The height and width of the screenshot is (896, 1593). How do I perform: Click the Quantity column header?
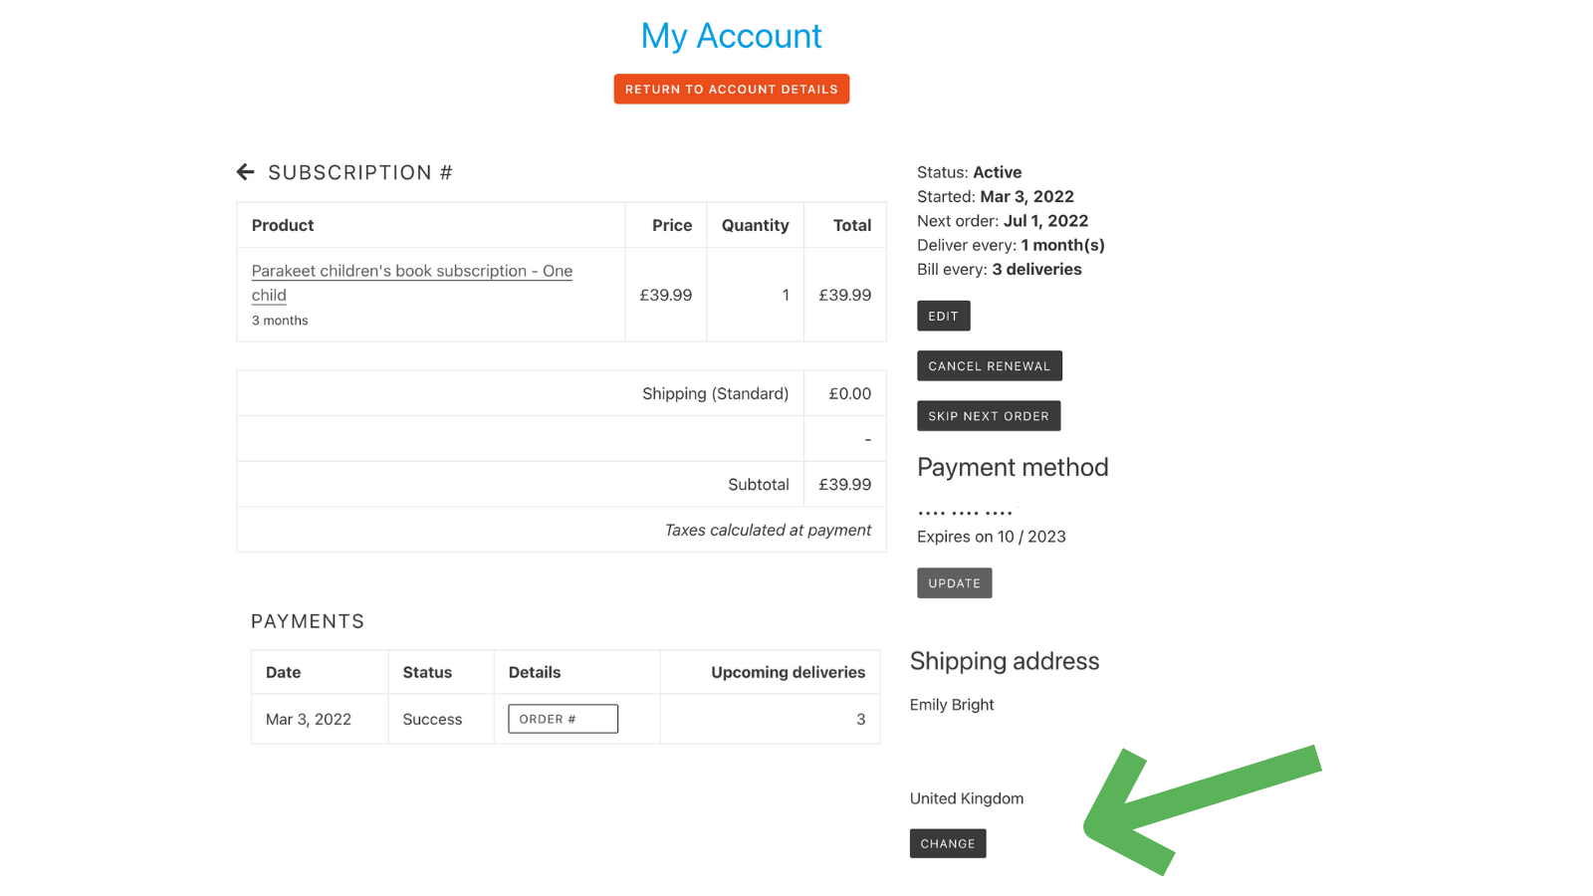756,225
